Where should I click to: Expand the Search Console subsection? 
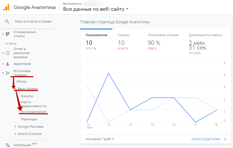15,134
